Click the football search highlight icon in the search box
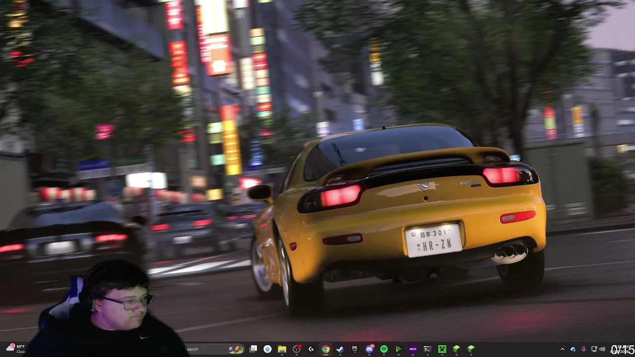 (236, 349)
